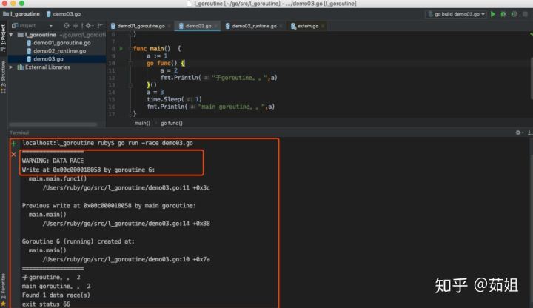Click the Debug bug icon in toolbar
Screen dimensions: 533x308
pyautogui.click(x=503, y=14)
